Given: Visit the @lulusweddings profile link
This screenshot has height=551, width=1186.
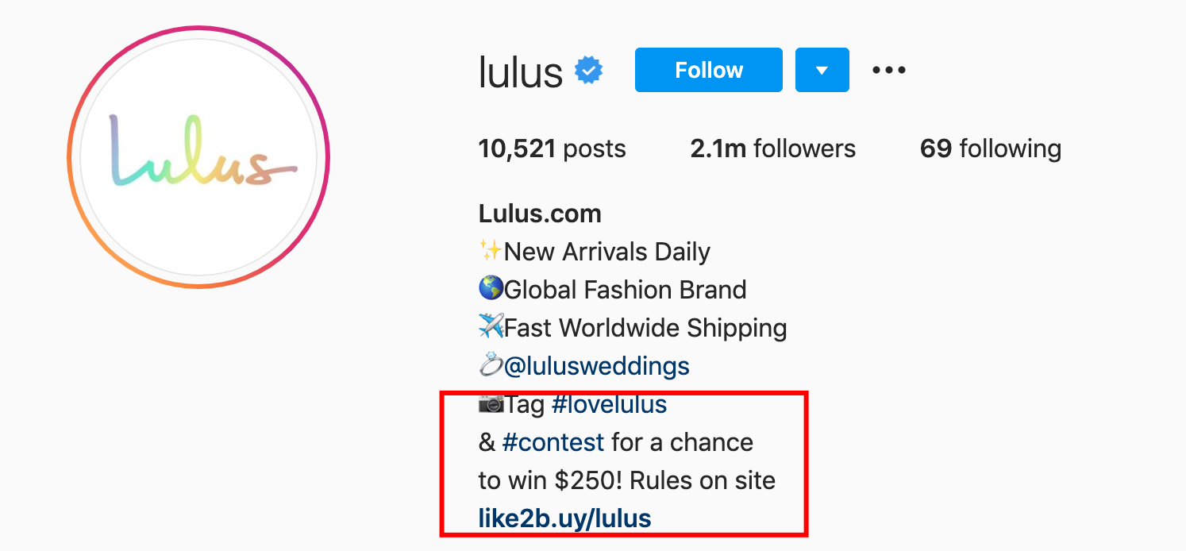Looking at the screenshot, I should point(596,366).
